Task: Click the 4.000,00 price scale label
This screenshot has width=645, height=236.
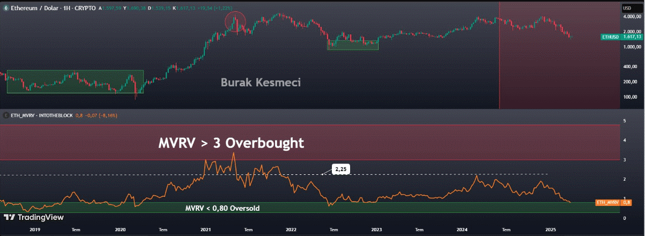Action: click(x=631, y=17)
